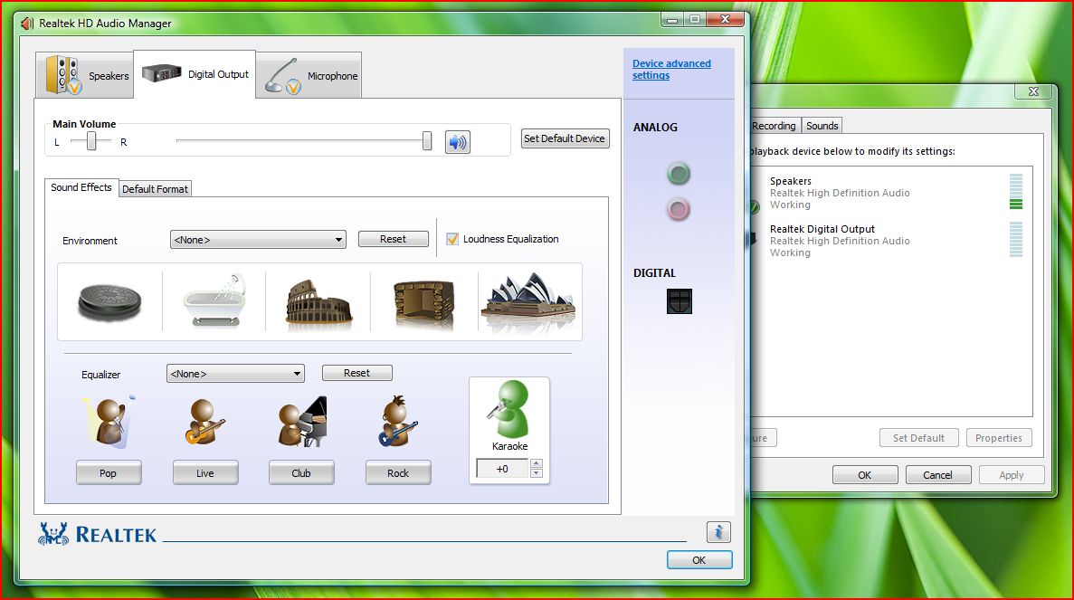
Task: Click Cancel in the Sound window
Action: coord(937,474)
